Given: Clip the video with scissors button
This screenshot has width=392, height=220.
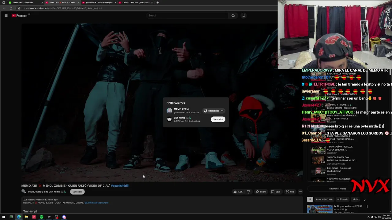Looking at the screenshot, I should coord(290,192).
